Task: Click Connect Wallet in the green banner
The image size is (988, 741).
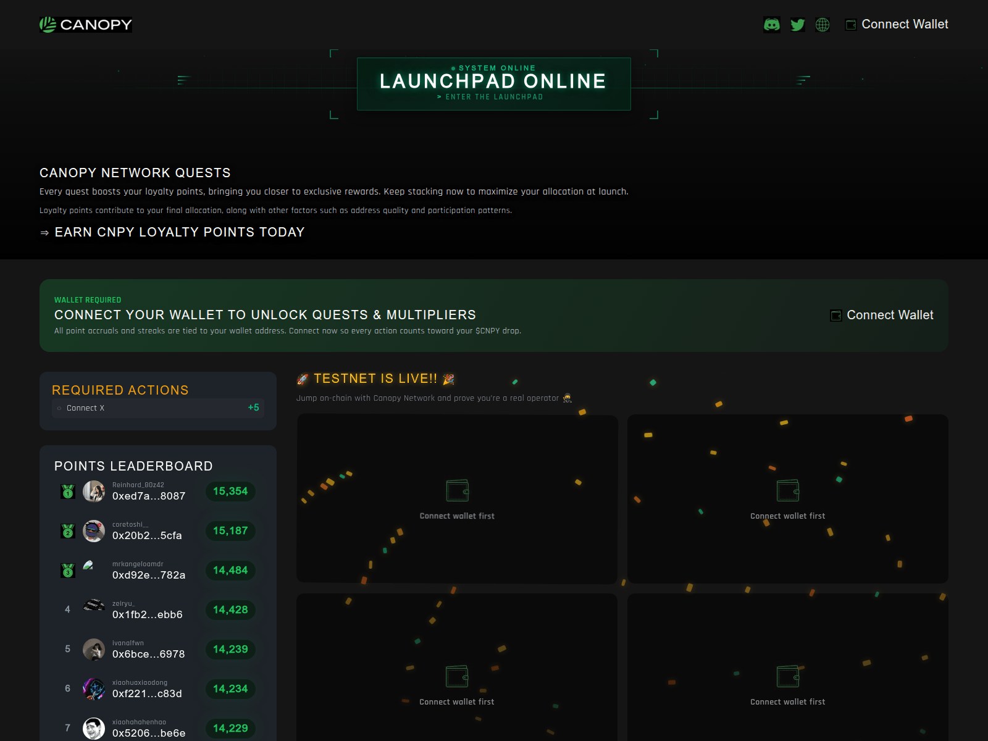Action: (882, 316)
